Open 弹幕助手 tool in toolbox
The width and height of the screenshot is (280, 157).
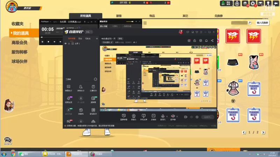pyautogui.click(x=68, y=88)
